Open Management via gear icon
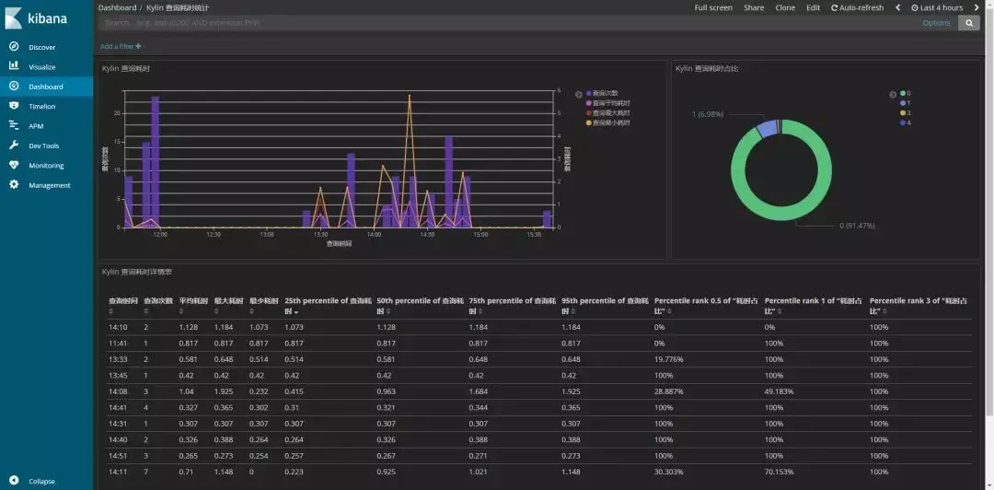This screenshot has width=994, height=490. [14, 185]
